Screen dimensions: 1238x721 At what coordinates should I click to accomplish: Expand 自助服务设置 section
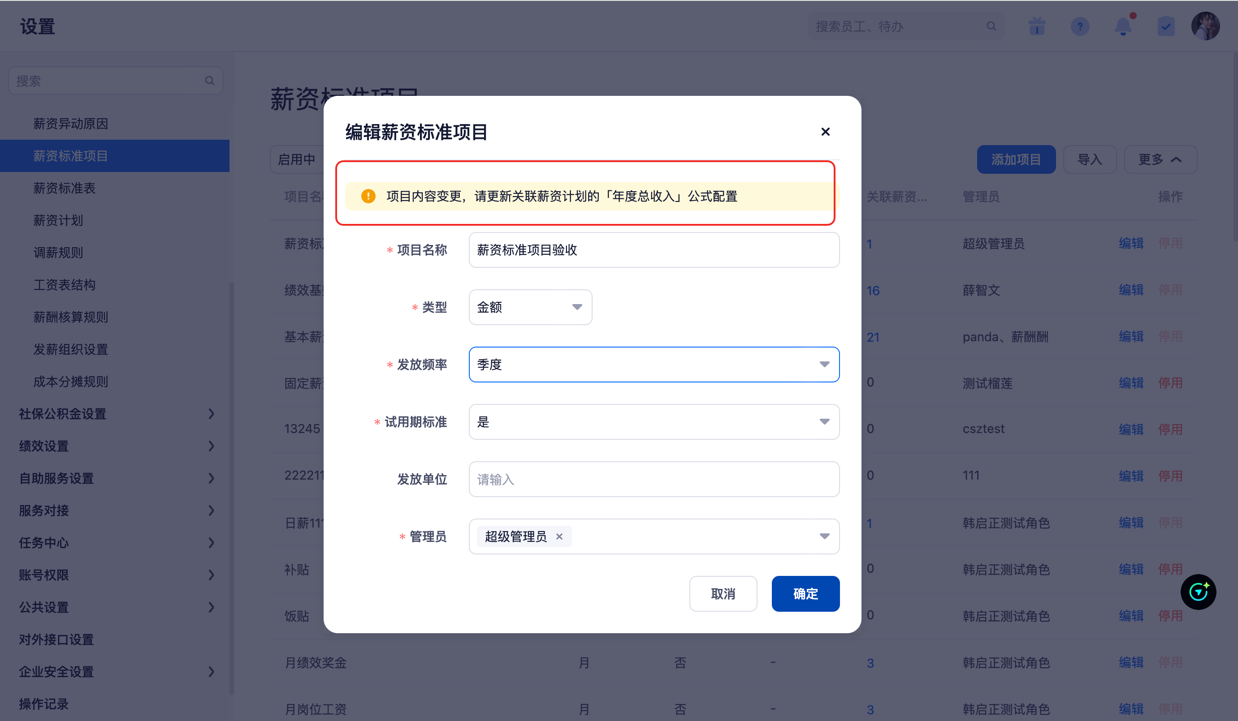211,478
